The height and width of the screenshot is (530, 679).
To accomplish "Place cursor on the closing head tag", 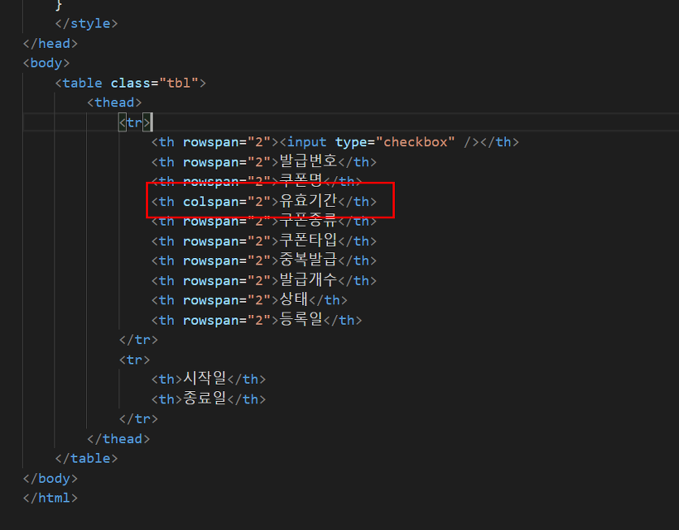I will pyautogui.click(x=51, y=43).
